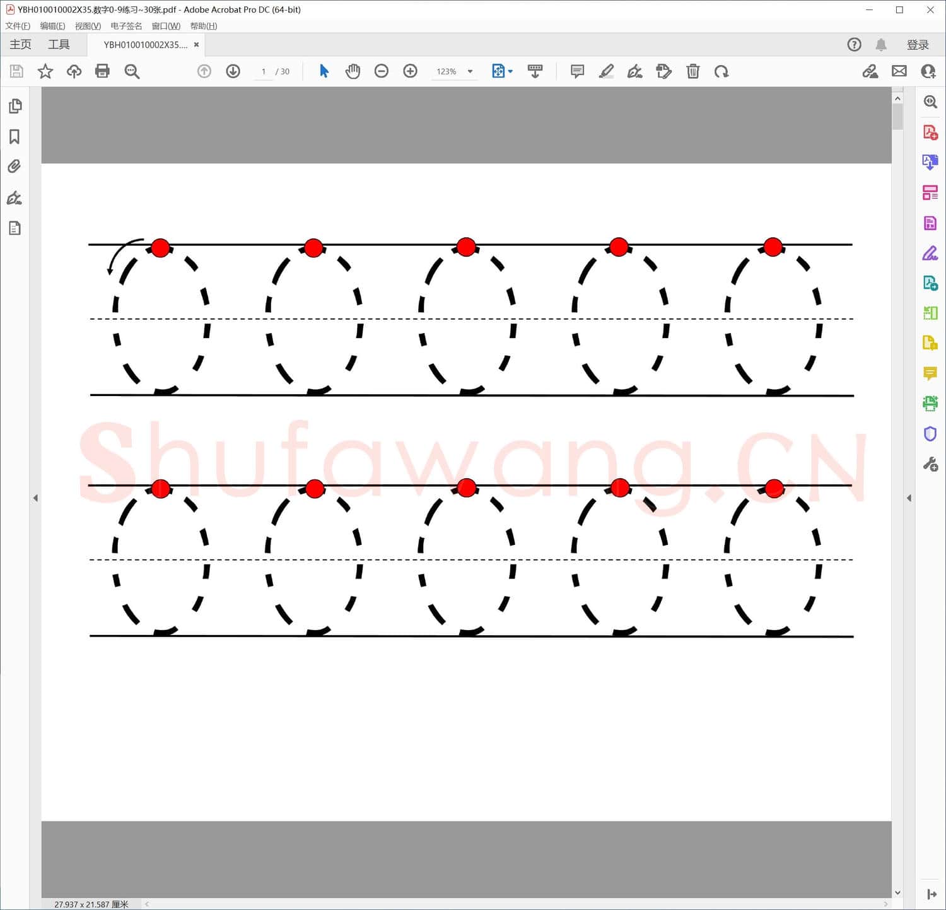Collapse the right tools pane arrow
The image size is (946, 910).
909,498
